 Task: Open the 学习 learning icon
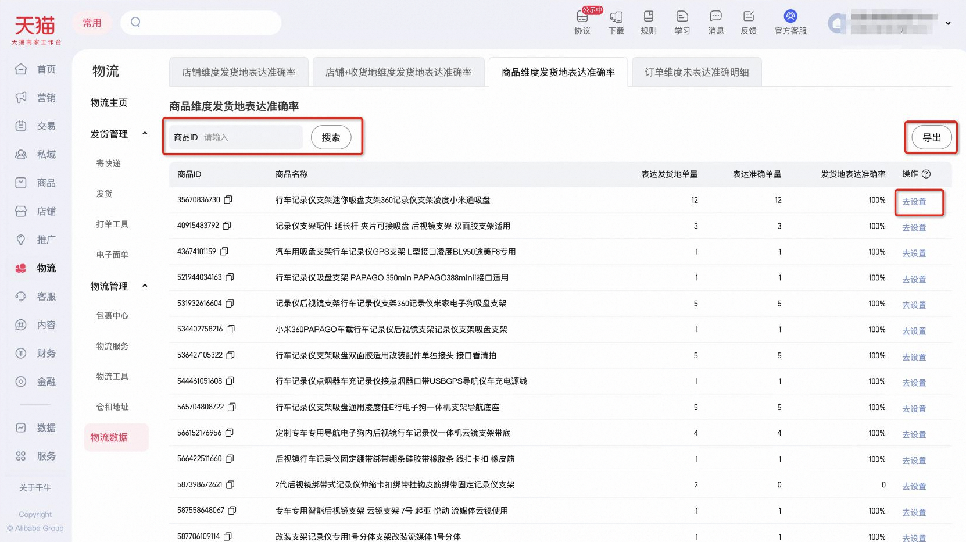click(682, 23)
